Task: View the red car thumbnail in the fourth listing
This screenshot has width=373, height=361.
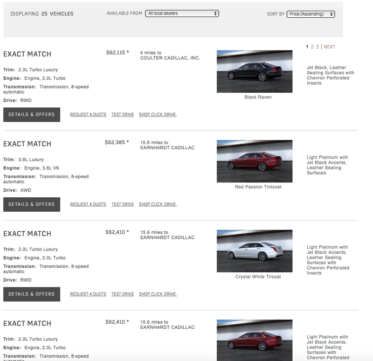Action: pyautogui.click(x=255, y=340)
